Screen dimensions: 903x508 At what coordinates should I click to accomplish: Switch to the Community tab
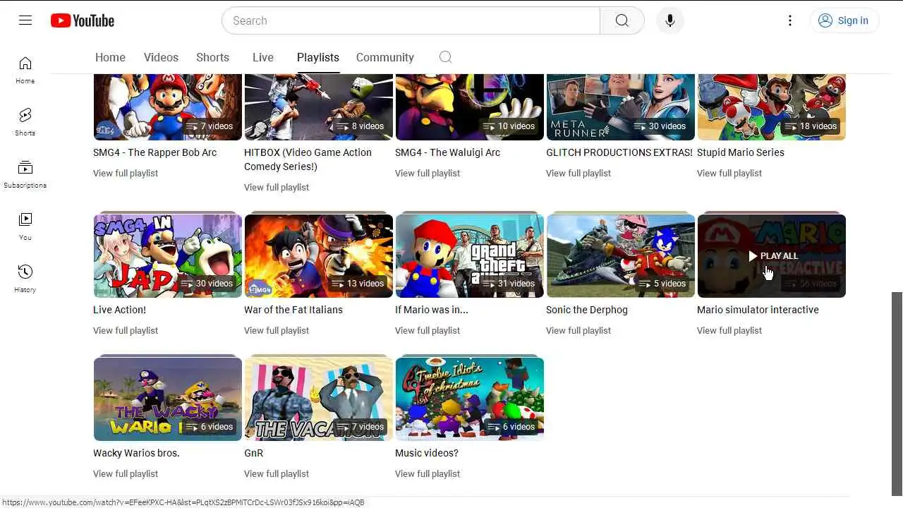click(384, 57)
